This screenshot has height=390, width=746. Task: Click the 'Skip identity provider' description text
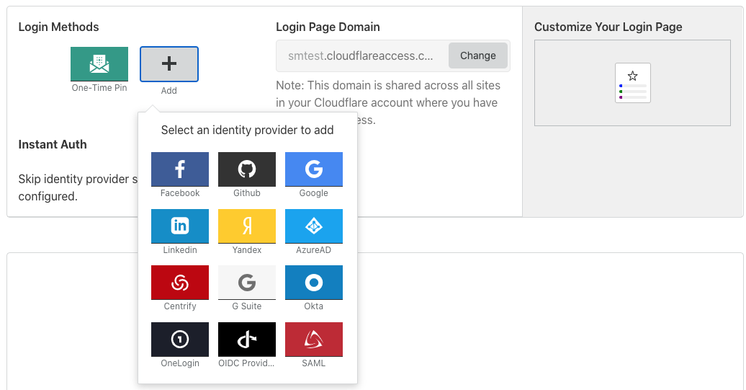tap(78, 187)
